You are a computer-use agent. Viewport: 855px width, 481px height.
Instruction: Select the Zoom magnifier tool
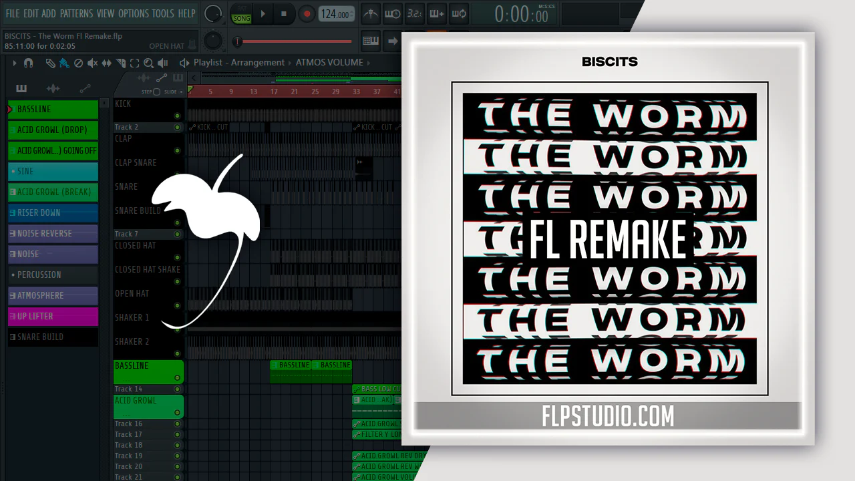[x=148, y=63]
